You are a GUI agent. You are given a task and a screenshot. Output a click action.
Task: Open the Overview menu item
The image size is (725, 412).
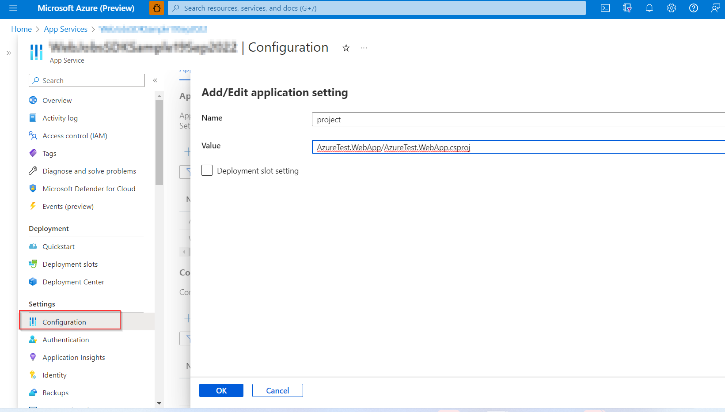click(x=57, y=100)
